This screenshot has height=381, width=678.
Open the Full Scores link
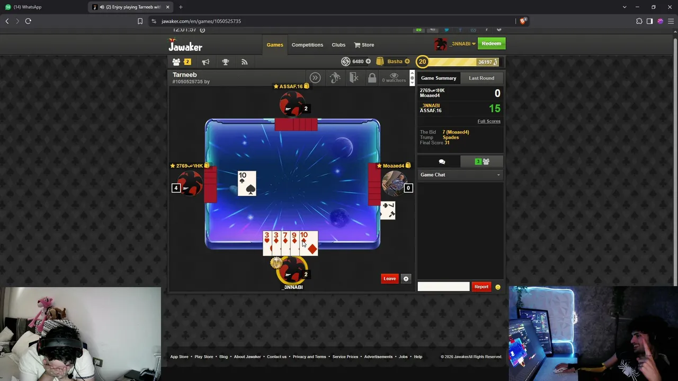tap(489, 121)
